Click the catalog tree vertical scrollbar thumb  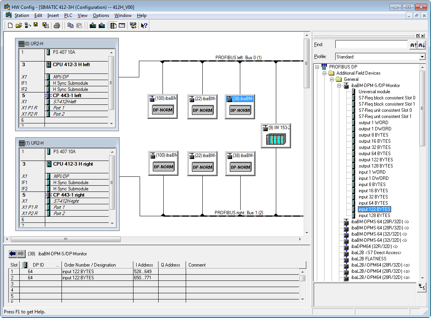[x=422, y=109]
